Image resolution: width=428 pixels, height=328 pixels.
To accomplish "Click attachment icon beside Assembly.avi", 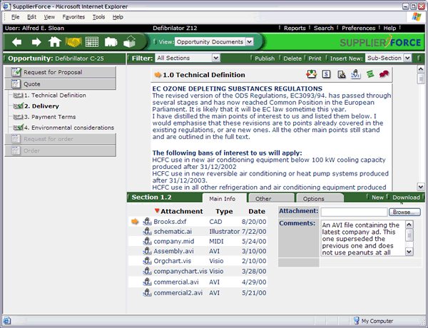I will point(147,251).
